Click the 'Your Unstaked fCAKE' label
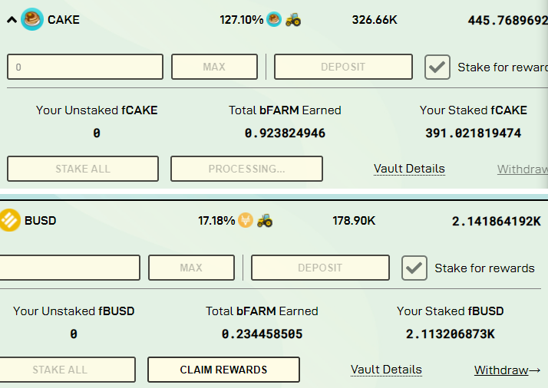Screen dimensions: 548x388 [97, 110]
